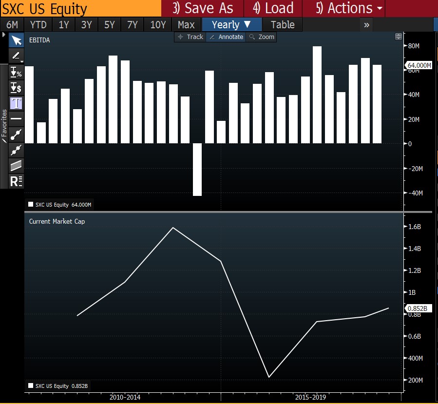This screenshot has height=404, width=438.
Task: Switch to the 5Y time range
Action: coord(110,25)
